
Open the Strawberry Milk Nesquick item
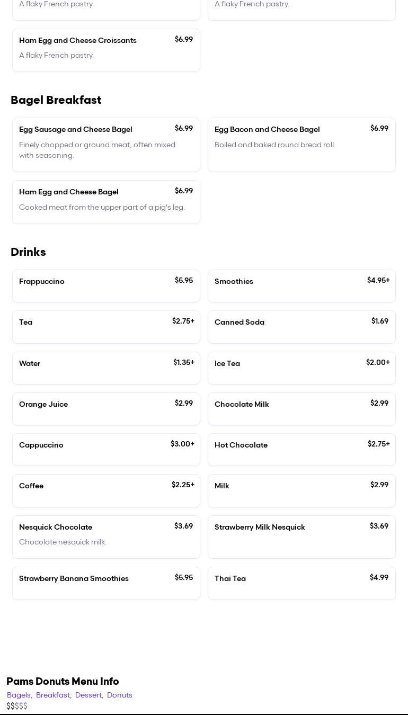[x=301, y=537]
